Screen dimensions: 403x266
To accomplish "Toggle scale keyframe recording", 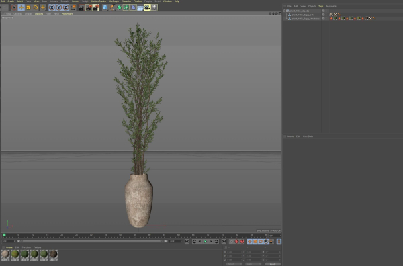I will pos(255,242).
